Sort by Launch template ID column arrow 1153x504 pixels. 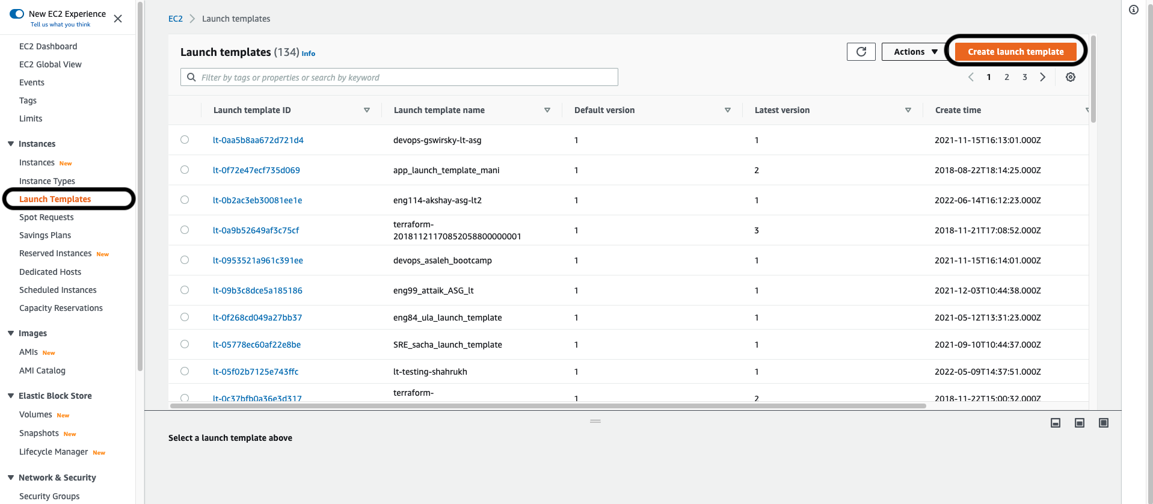pos(367,110)
